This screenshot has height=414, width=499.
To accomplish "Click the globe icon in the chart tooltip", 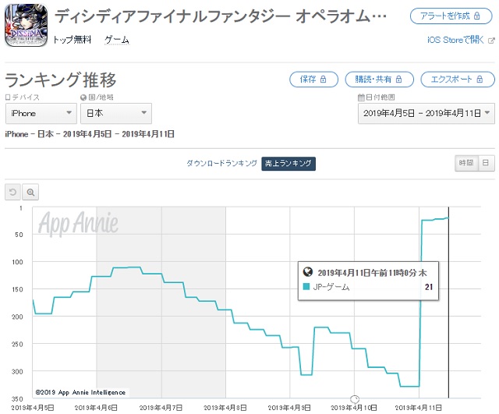I will click(308, 272).
